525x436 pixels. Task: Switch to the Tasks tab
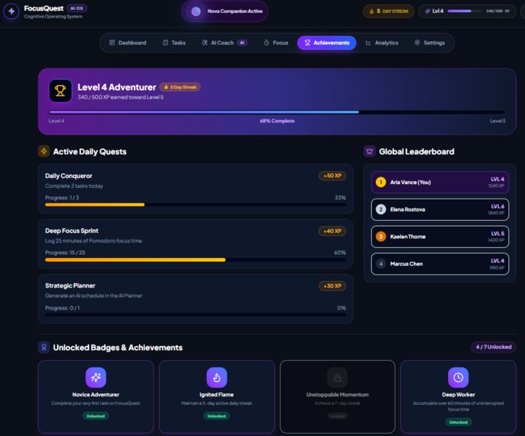point(174,43)
